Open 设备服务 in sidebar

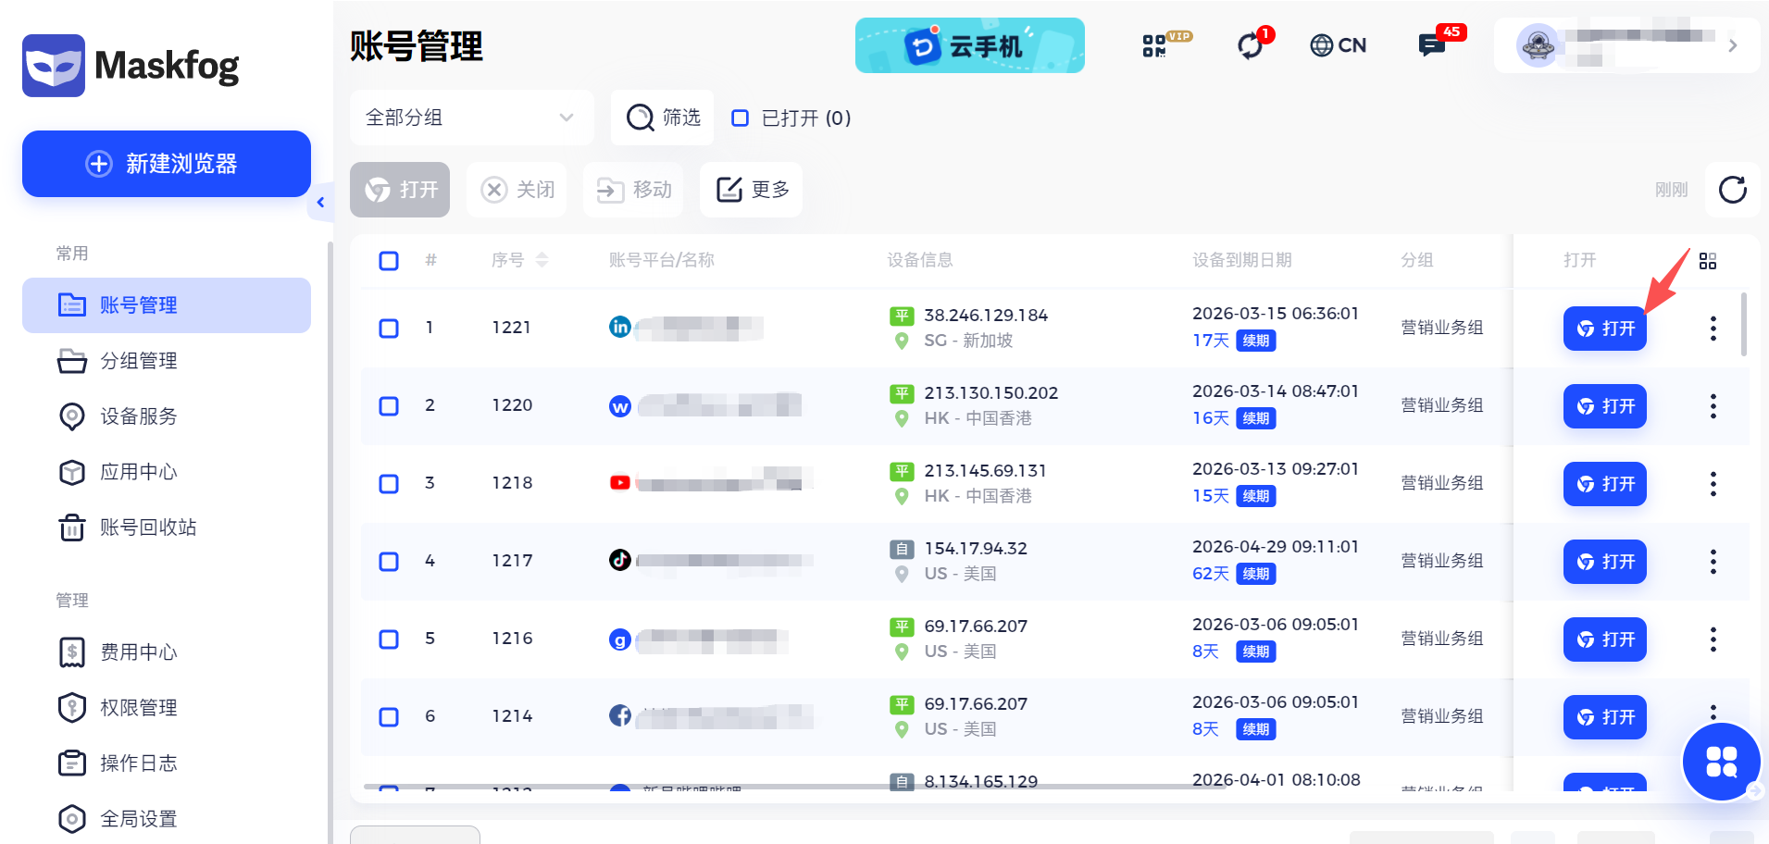[x=167, y=416]
